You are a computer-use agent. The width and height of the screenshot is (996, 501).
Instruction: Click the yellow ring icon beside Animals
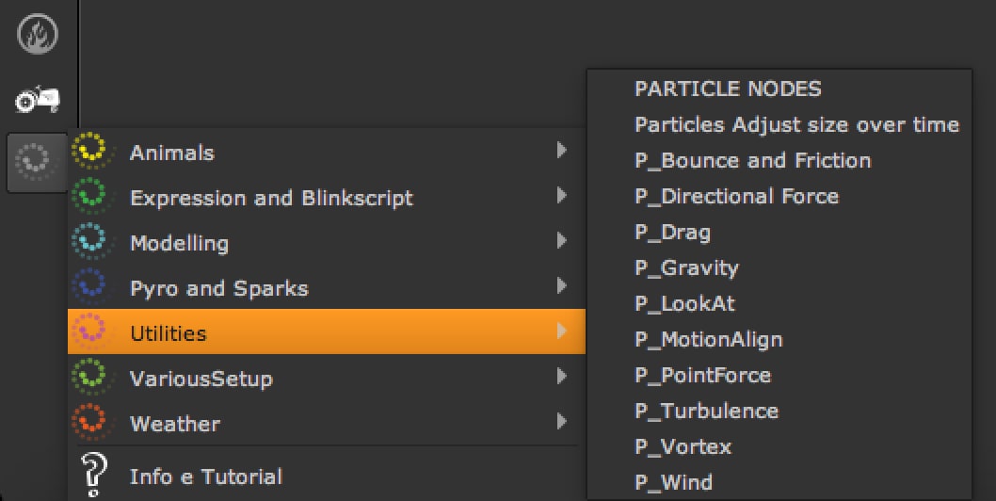coord(90,152)
